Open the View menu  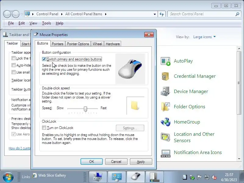[33, 23]
